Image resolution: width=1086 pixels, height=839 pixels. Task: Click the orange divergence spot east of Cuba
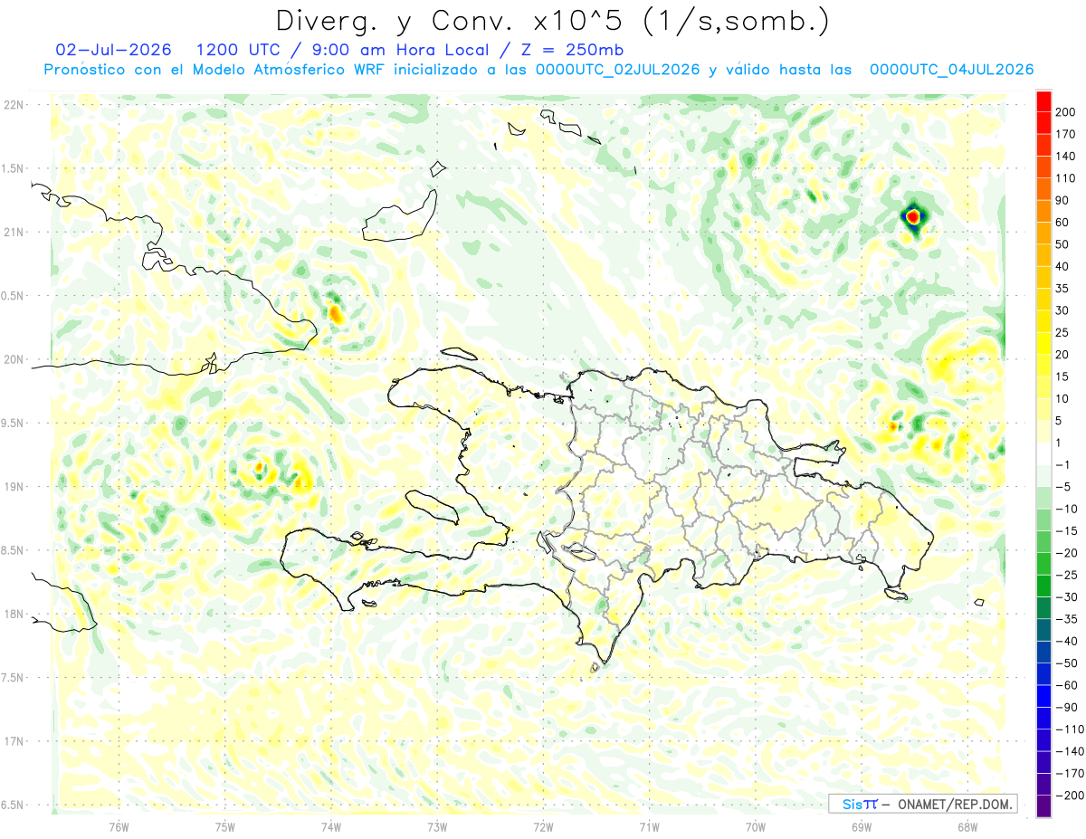pos(335,314)
